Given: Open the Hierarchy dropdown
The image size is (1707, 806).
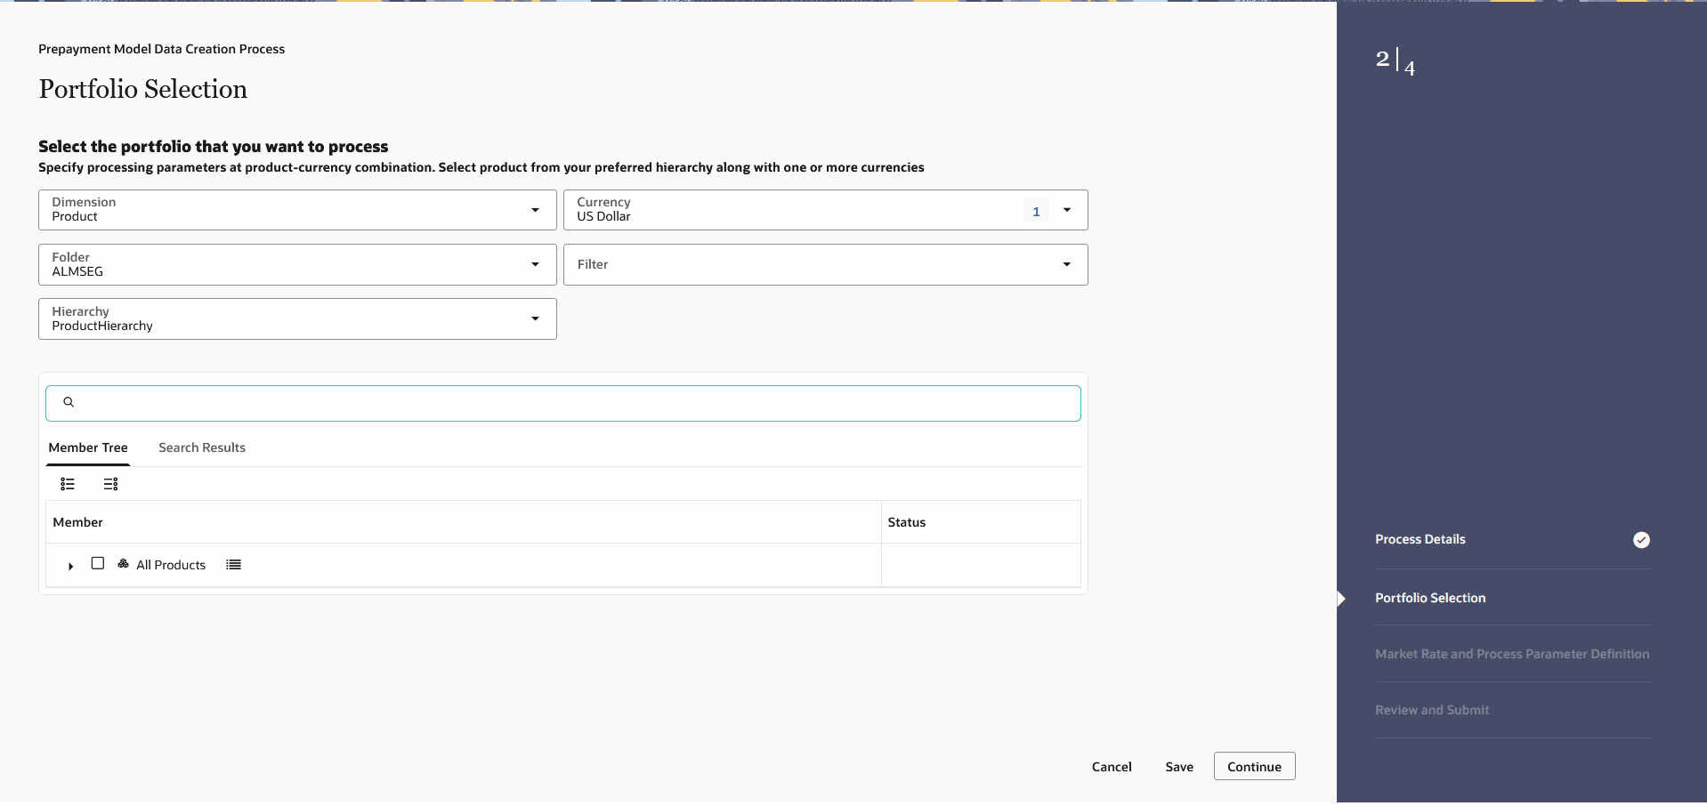Looking at the screenshot, I should click(x=535, y=318).
